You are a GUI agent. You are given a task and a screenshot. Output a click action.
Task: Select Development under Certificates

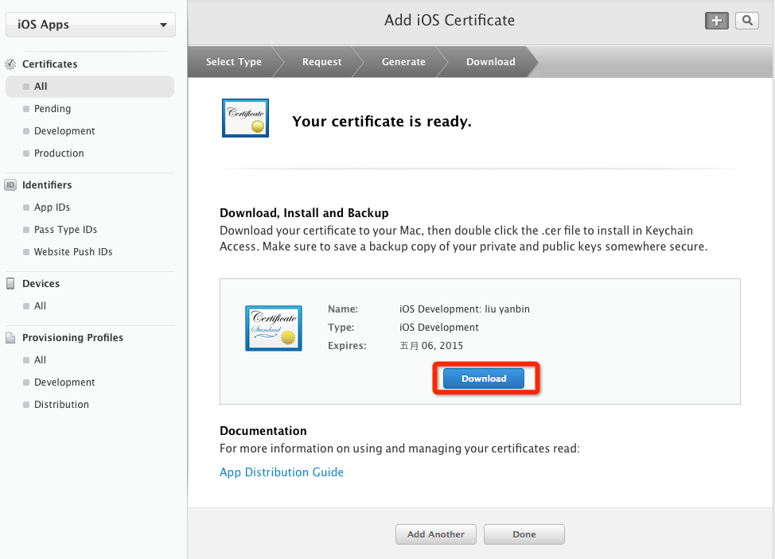click(64, 130)
